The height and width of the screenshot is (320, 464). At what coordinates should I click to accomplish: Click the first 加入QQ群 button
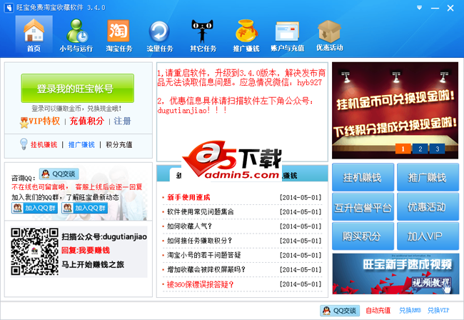coord(34,208)
